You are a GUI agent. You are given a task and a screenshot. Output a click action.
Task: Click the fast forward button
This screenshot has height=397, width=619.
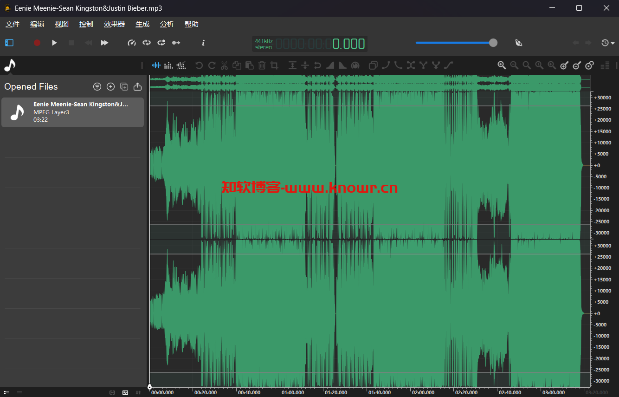(x=105, y=43)
